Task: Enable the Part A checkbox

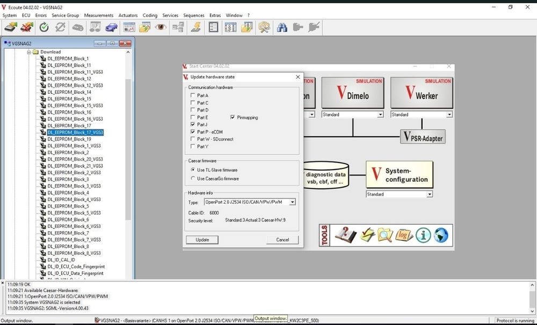Action: (x=193, y=95)
